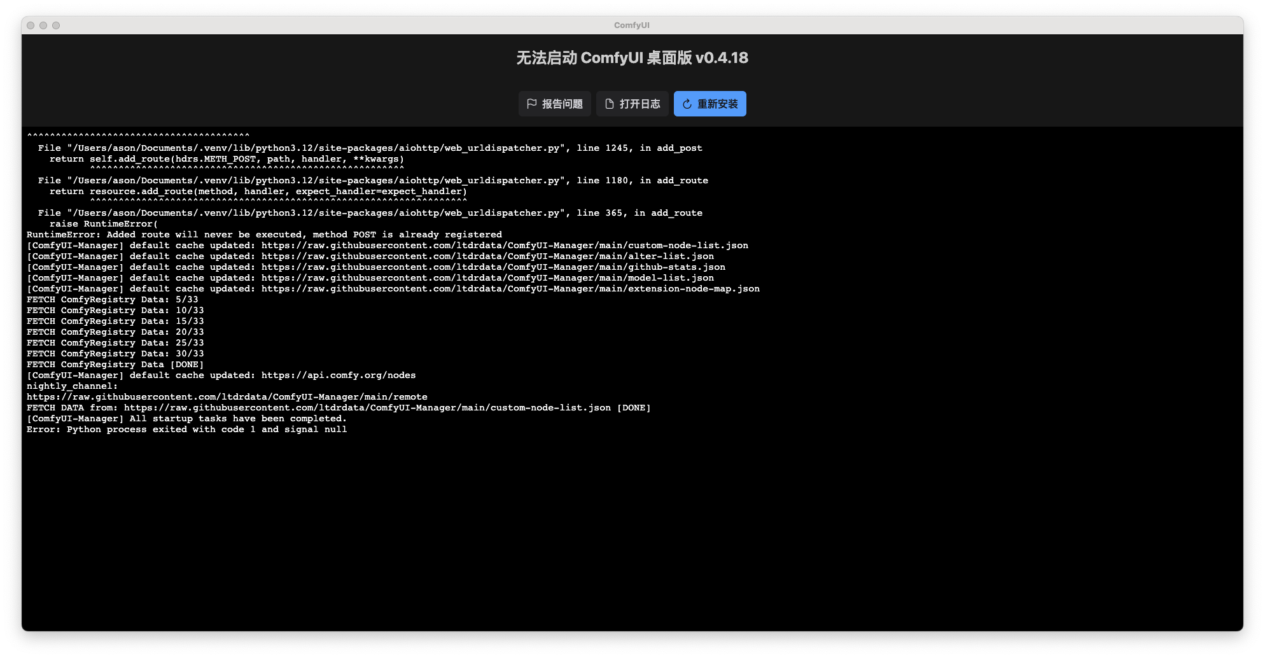Click the github-stats.json cache updated line
Viewport: 1265px width, 658px height.
pyautogui.click(x=376, y=267)
